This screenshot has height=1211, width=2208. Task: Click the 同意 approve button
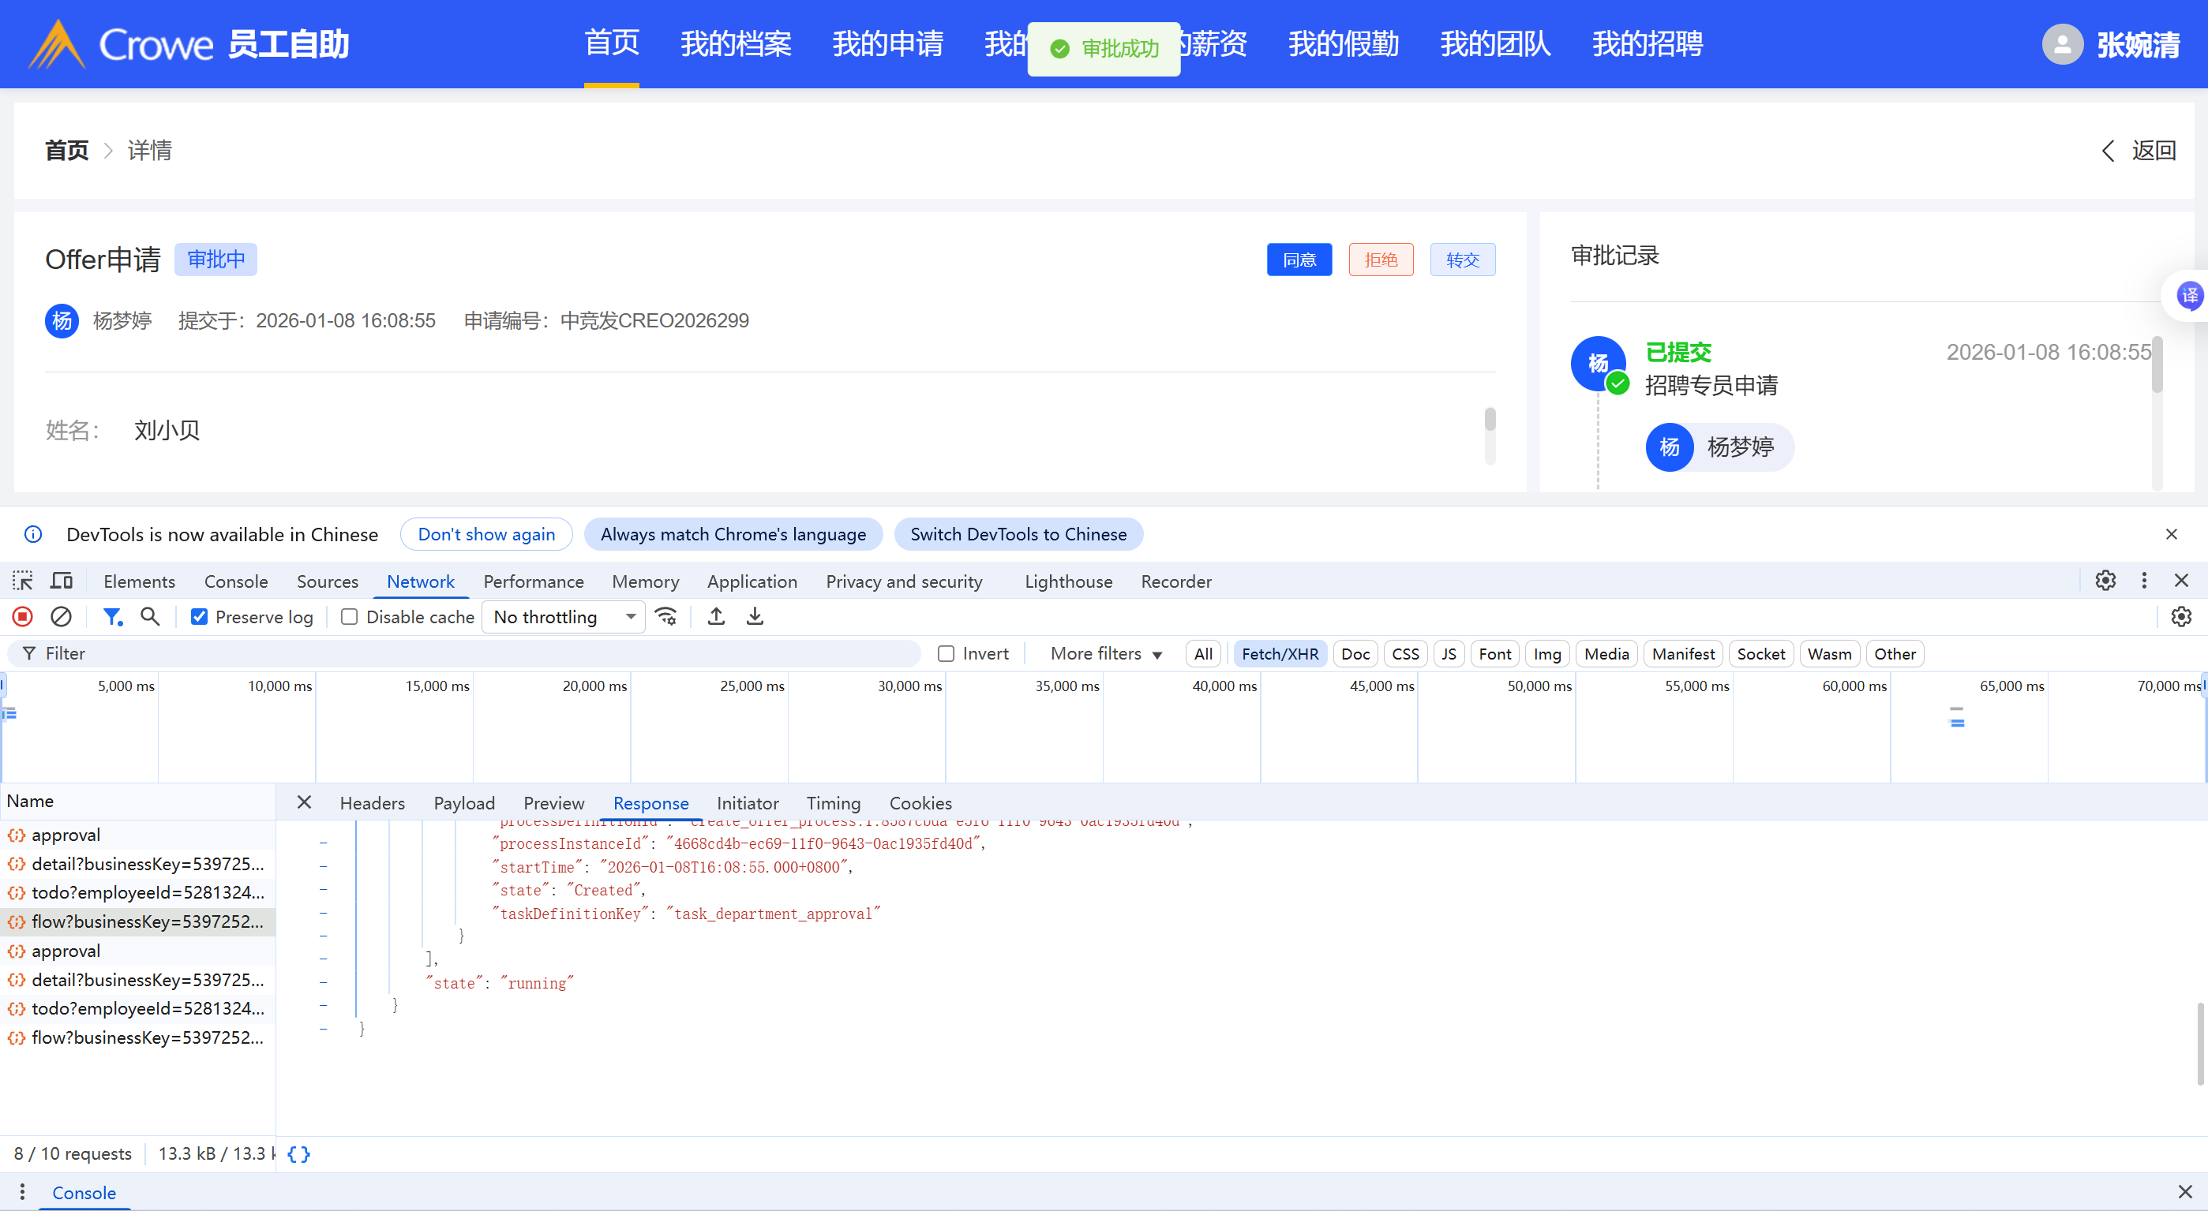pyautogui.click(x=1299, y=260)
